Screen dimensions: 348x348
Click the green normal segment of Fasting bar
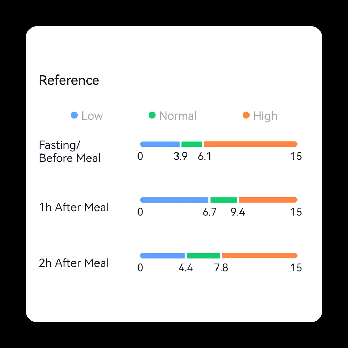pos(192,144)
